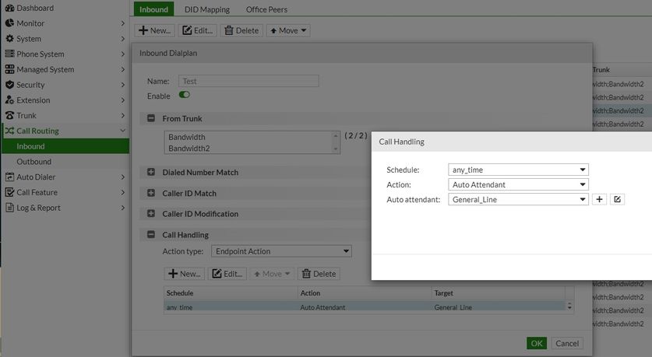Open the Auto Dialer menu
This screenshot has height=357, width=652.
tap(65, 177)
